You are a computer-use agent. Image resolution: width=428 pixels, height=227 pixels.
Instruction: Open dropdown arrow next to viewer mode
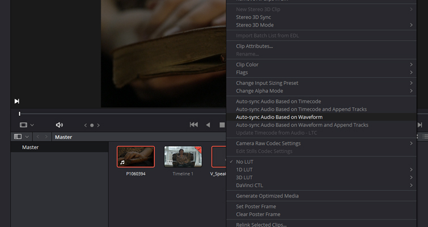(32, 125)
